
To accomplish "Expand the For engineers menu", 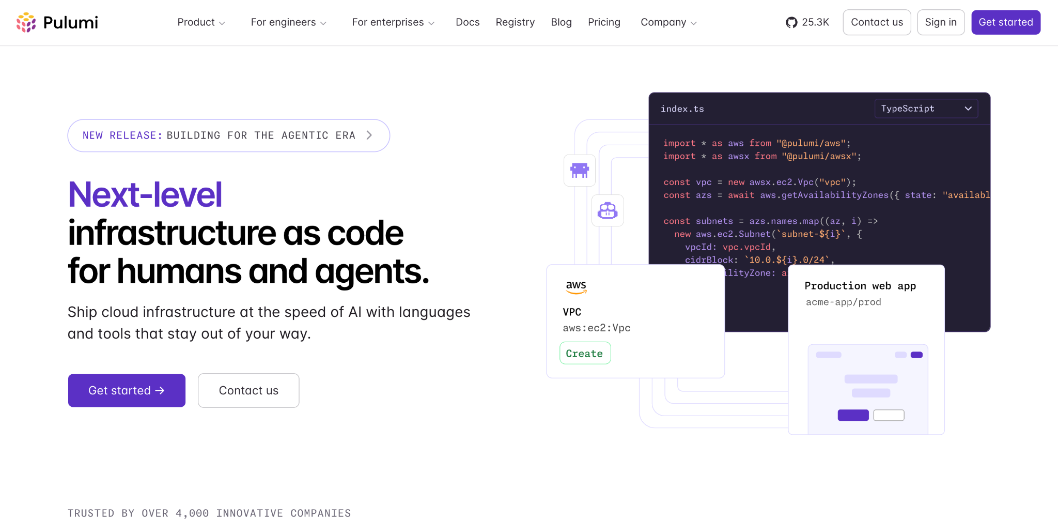I will (x=289, y=22).
